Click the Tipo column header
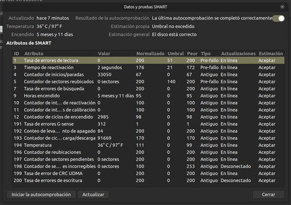 coord(206,53)
